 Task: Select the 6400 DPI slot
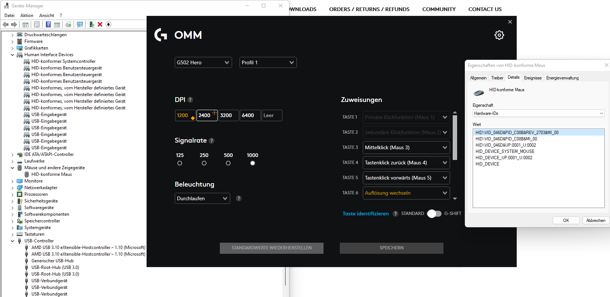click(x=250, y=115)
